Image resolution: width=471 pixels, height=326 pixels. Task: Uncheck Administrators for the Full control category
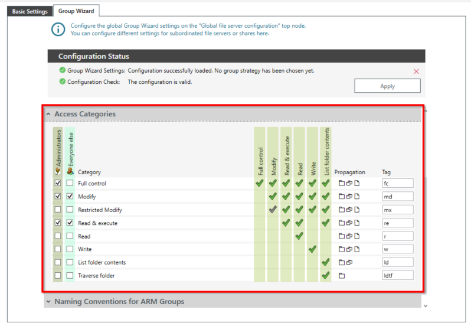[57, 183]
